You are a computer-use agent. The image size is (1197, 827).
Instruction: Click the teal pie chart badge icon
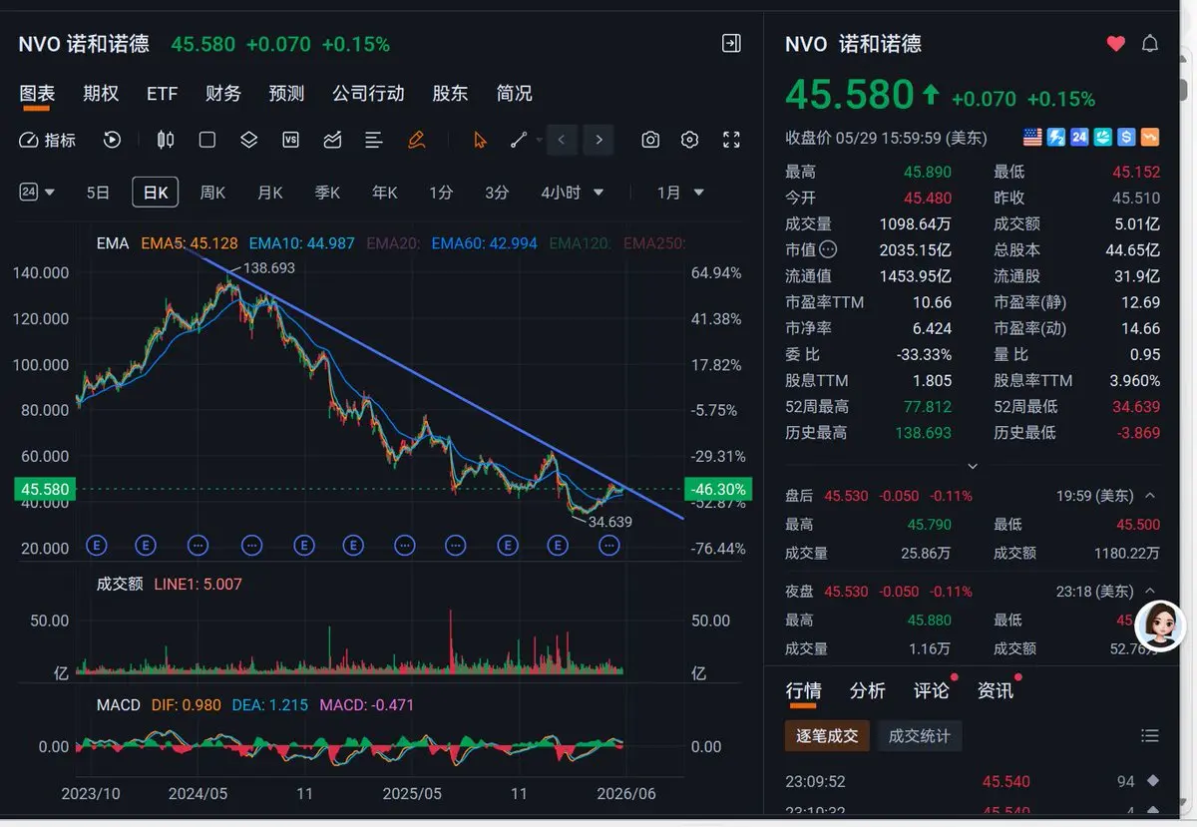1103,137
